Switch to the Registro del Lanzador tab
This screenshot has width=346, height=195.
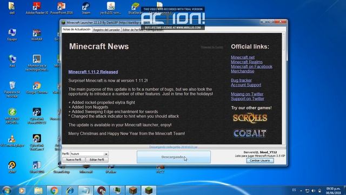[107, 30]
